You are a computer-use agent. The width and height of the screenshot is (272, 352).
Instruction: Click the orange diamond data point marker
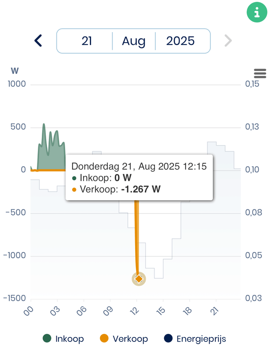point(139,279)
